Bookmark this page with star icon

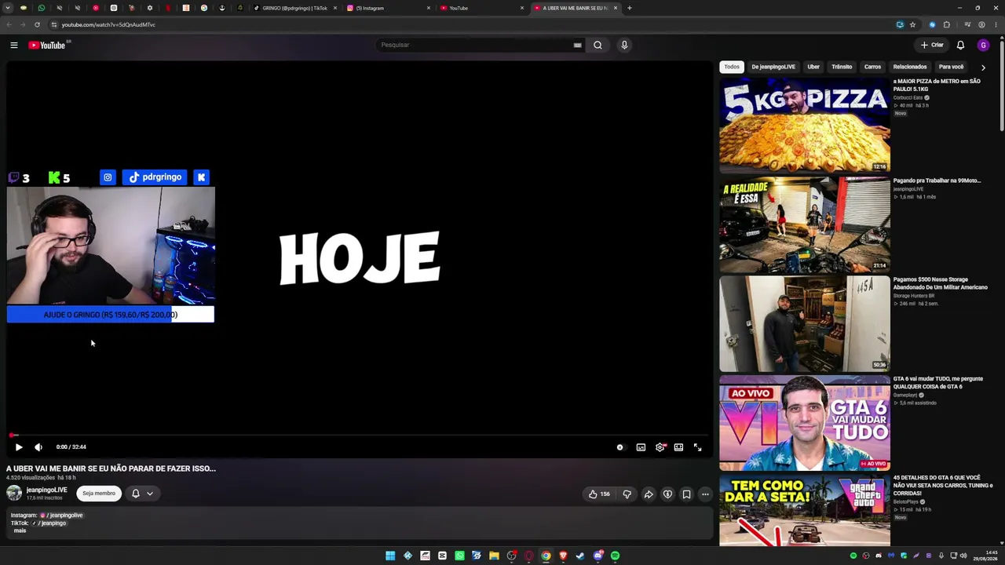tap(912, 24)
